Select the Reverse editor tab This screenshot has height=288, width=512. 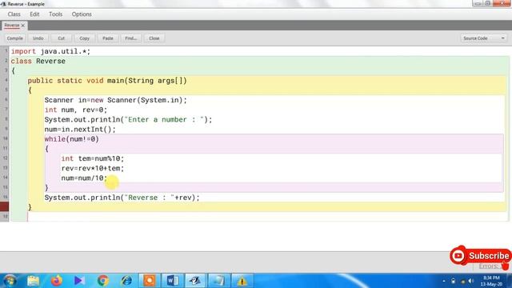(12, 26)
